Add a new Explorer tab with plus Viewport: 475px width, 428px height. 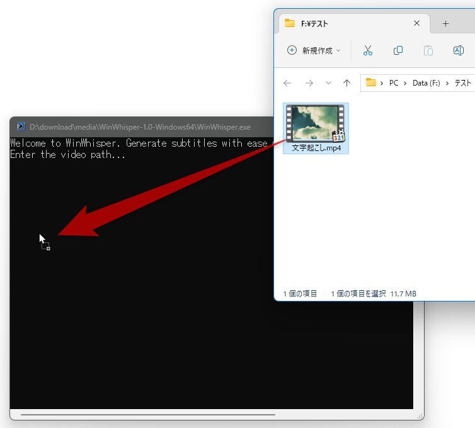[x=445, y=24]
